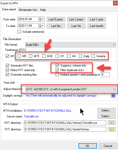Image resolution: width=118 pixels, height=150 pixels.
Task: Set range to Last 5 years
Action: (x=56, y=19)
